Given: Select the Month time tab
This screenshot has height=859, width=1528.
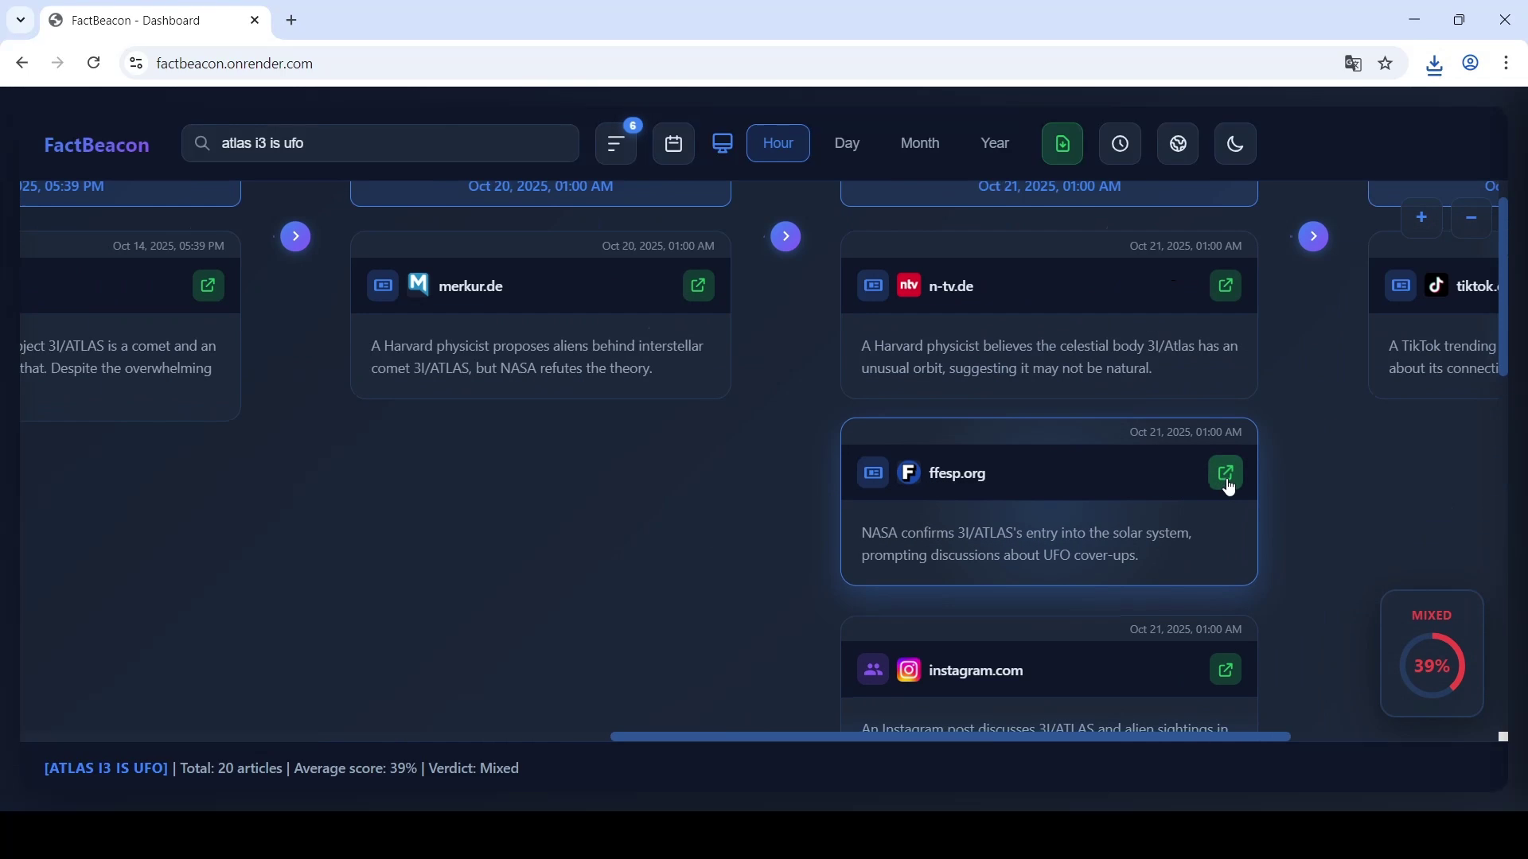Looking at the screenshot, I should 920,143.
